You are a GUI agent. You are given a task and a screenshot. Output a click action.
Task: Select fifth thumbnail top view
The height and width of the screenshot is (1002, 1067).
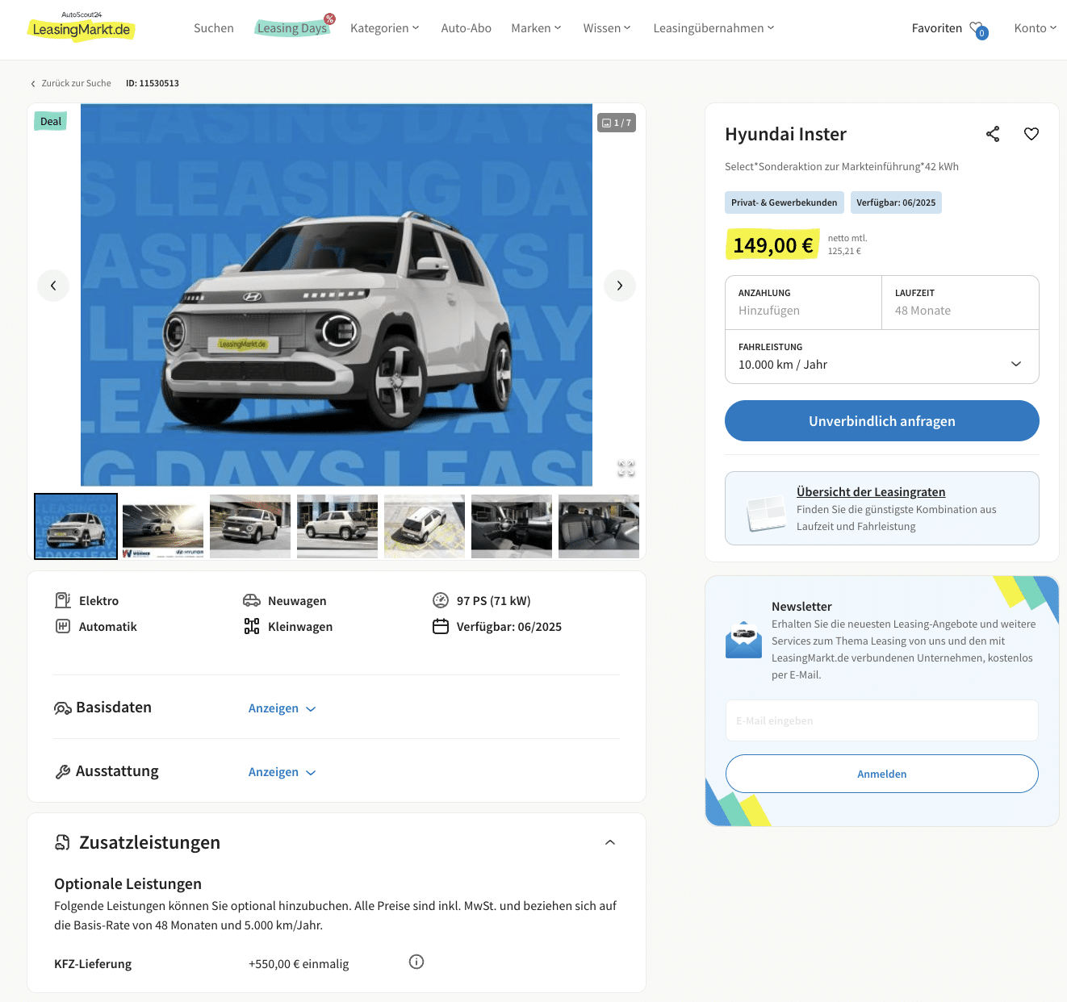pos(425,526)
